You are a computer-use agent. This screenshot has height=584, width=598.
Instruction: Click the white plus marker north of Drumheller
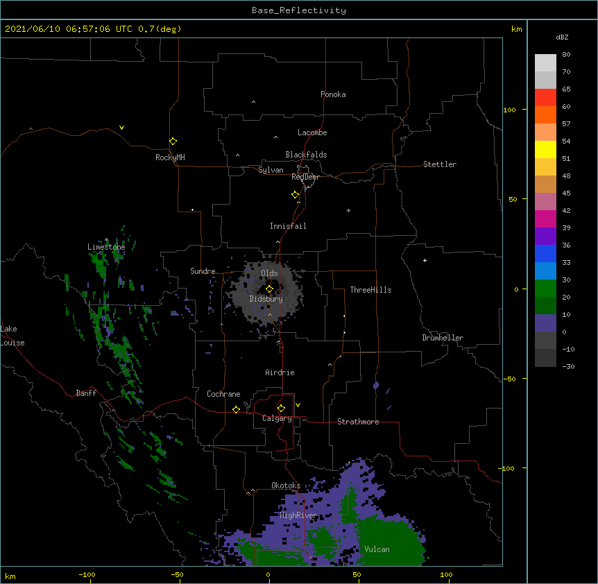coord(425,260)
